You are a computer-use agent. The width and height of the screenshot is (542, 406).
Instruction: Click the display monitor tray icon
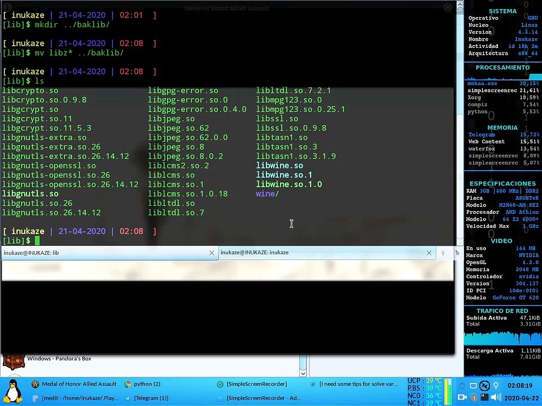click(x=473, y=386)
